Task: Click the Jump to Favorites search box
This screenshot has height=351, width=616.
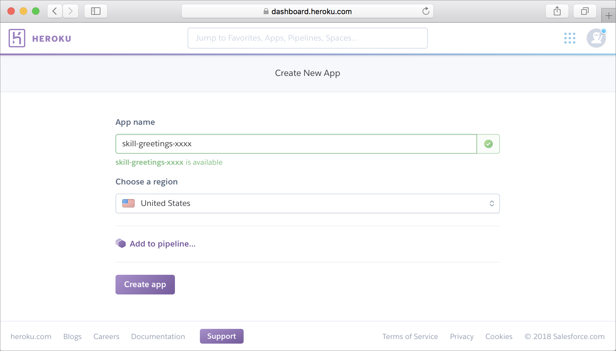Action: pyautogui.click(x=307, y=38)
